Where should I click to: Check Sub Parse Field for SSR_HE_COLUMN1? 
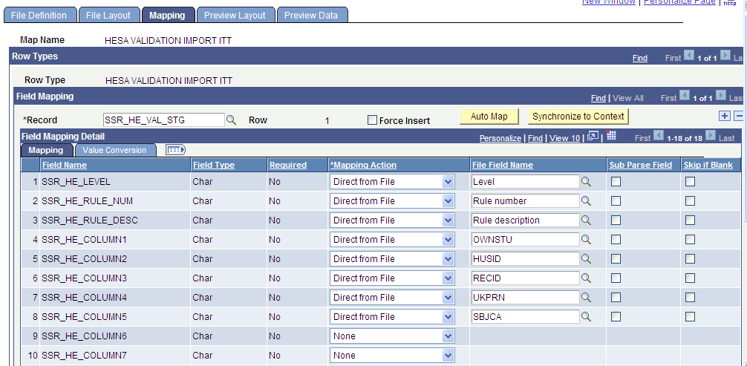(616, 239)
